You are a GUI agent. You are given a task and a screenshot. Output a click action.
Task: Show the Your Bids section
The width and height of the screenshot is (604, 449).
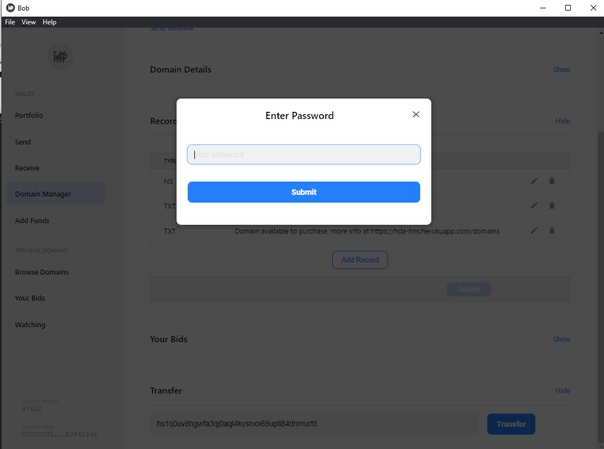561,339
